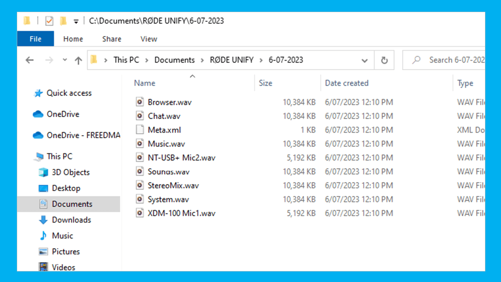This screenshot has width=501, height=282.
Task: Open RØDE UNIFY via the breadcrumb link
Action: click(231, 60)
